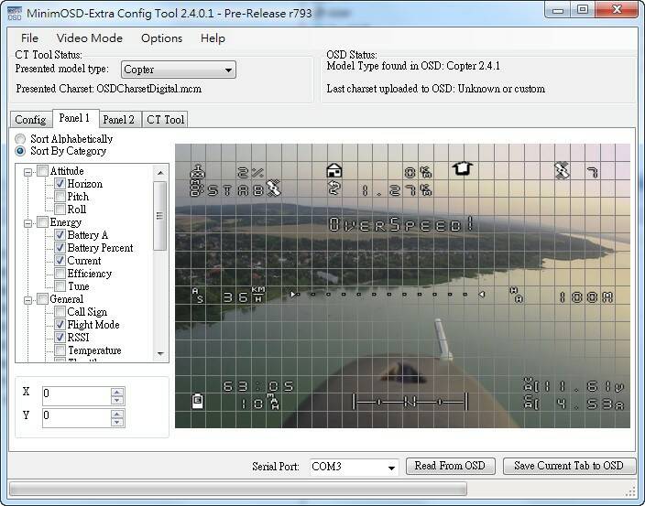Viewport: 645px width, 506px height.
Task: Open the Video Mode menu
Action: pyautogui.click(x=89, y=38)
